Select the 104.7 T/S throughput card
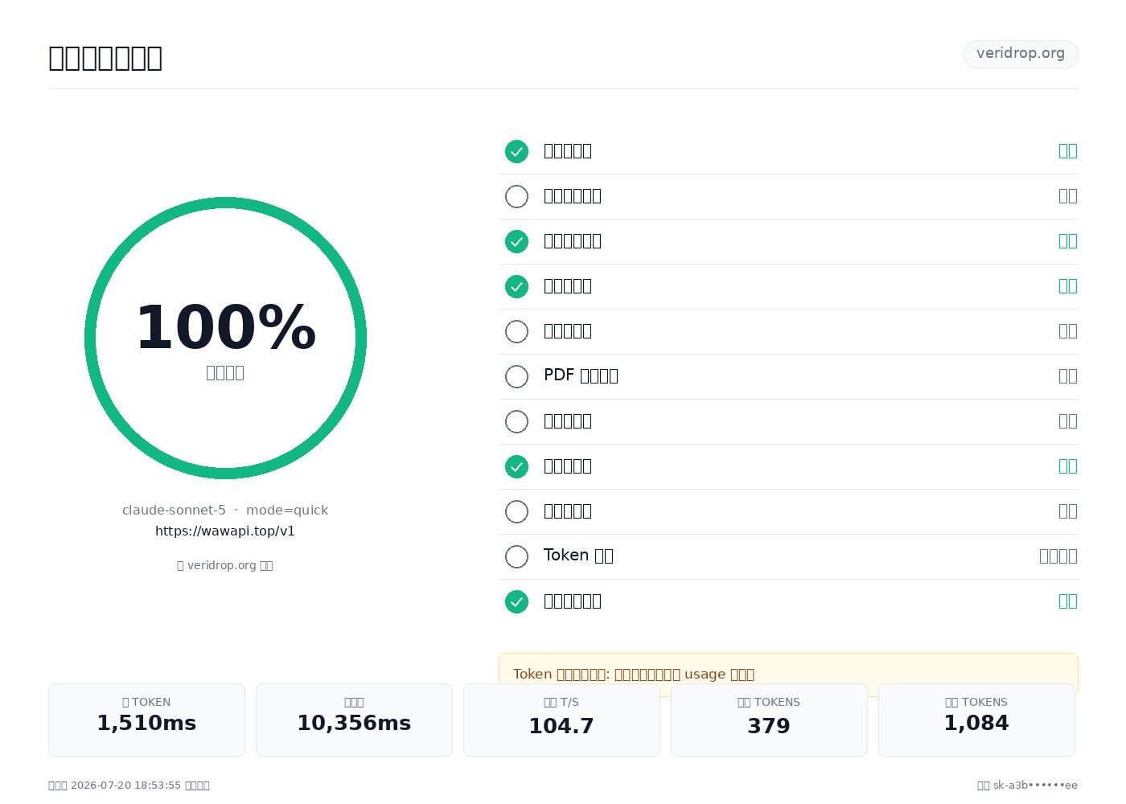This screenshot has width=1126, height=804. coord(561,720)
